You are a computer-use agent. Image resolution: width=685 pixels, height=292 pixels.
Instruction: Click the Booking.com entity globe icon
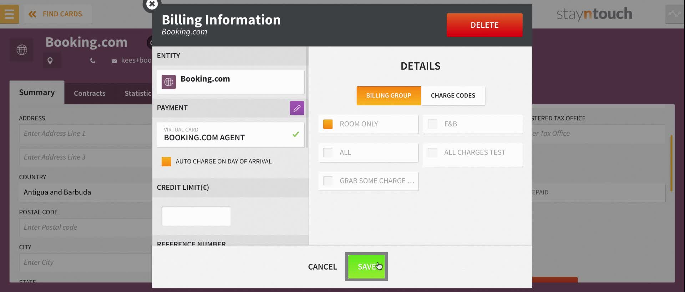169,82
